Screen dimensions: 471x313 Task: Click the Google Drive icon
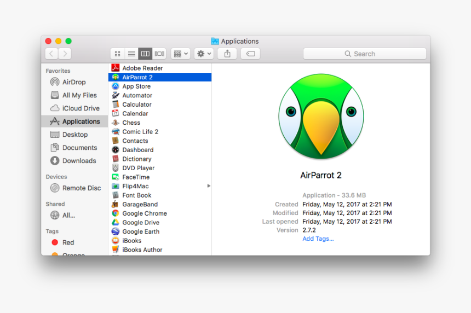tap(116, 222)
